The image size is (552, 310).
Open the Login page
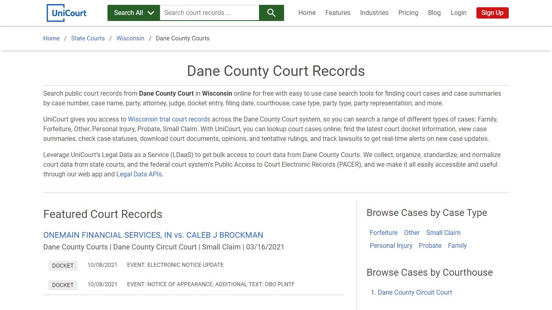tap(458, 13)
